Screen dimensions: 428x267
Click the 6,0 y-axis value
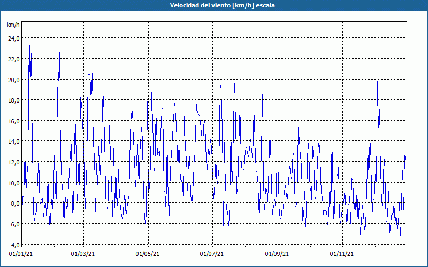(x=15, y=224)
